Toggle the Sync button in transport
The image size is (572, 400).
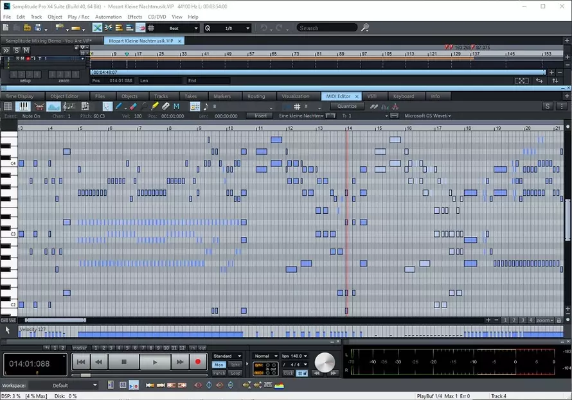235,365
